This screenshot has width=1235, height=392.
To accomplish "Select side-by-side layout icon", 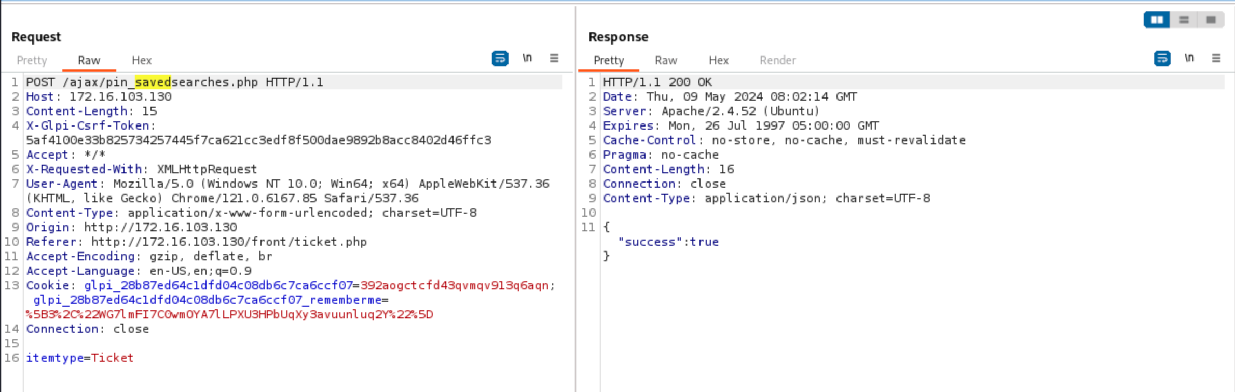I will point(1157,20).
